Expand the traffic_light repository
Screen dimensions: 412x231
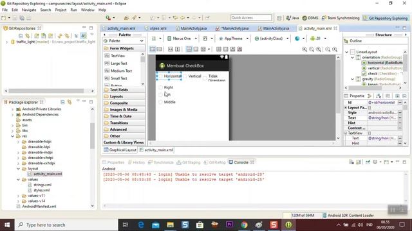pyautogui.click(x=6, y=42)
